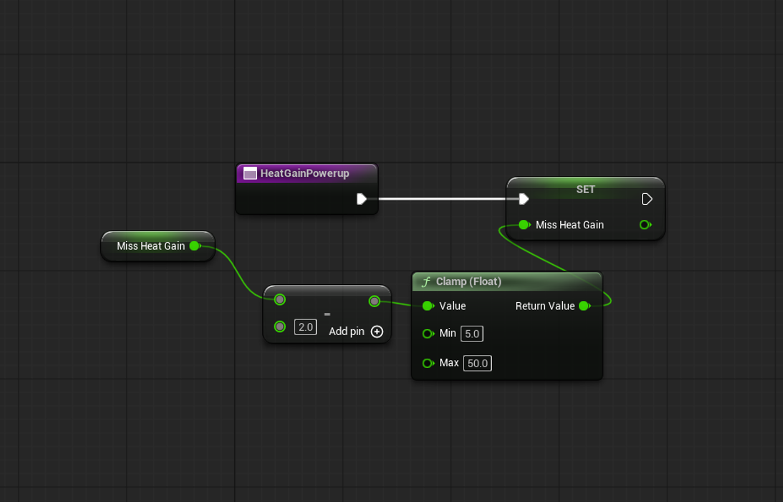Click the Return Value label
This screenshot has width=783, height=502.
(545, 306)
